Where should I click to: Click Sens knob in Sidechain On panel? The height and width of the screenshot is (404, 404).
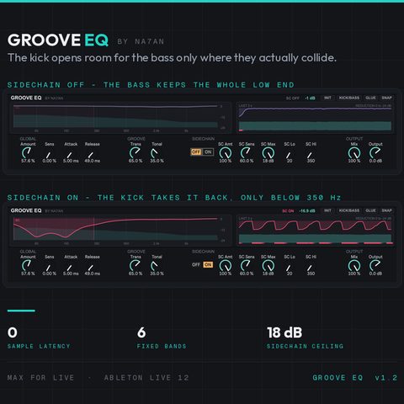tap(49, 268)
